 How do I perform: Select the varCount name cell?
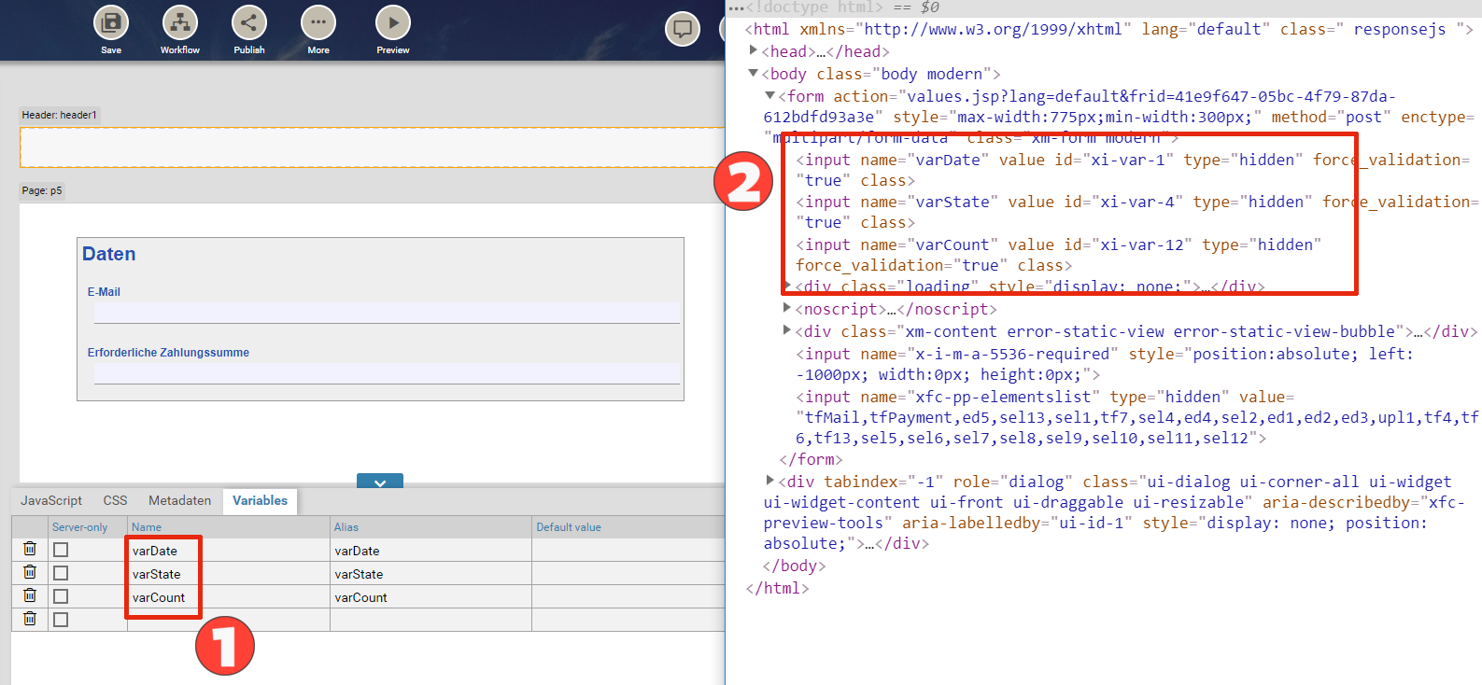click(x=228, y=597)
